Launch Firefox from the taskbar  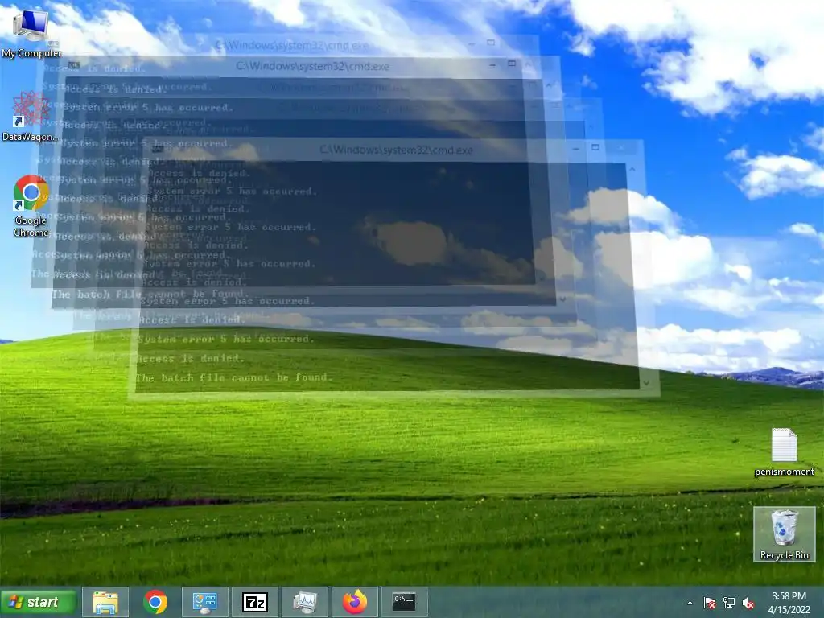355,602
